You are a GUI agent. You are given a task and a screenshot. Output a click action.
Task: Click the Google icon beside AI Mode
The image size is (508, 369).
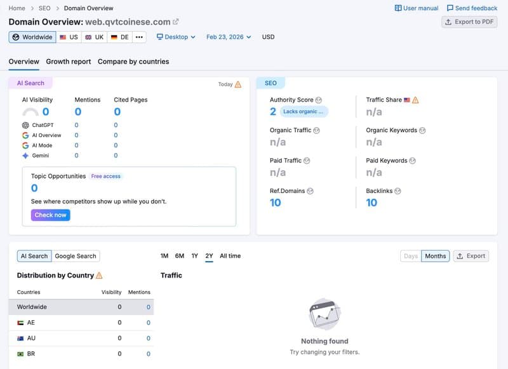pos(25,145)
